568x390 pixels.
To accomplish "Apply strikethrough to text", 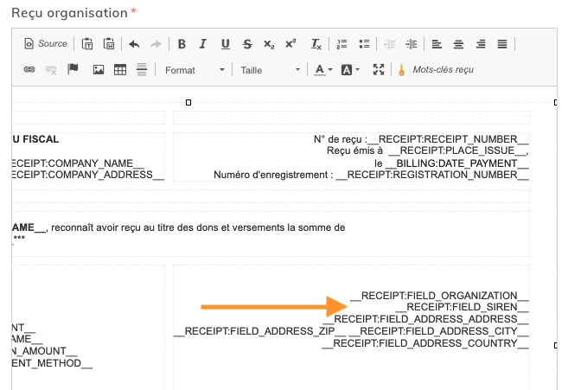I will (x=247, y=44).
